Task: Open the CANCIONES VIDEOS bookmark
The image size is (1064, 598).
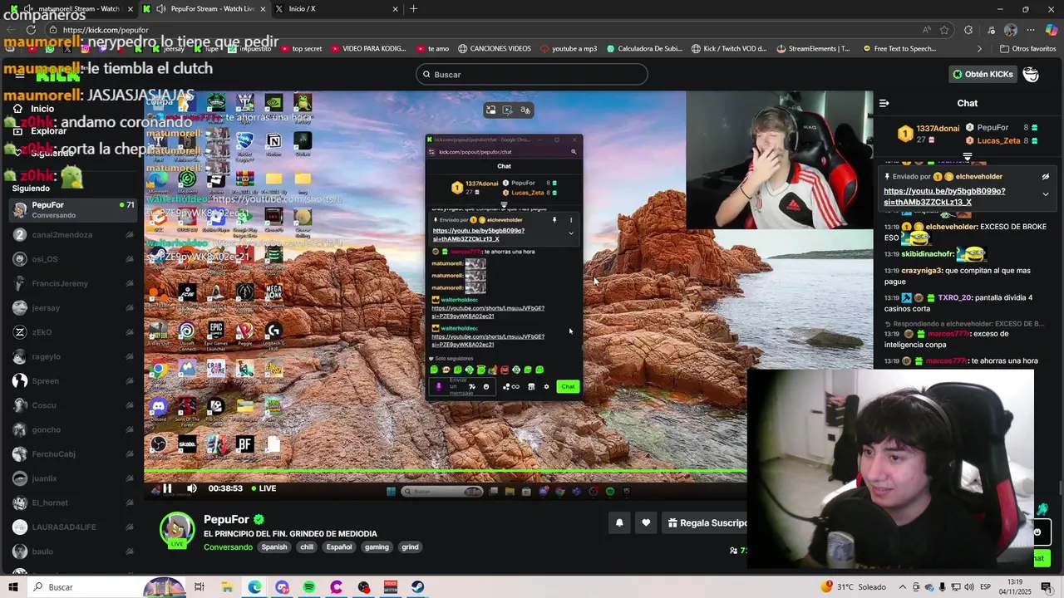Action: click(495, 49)
